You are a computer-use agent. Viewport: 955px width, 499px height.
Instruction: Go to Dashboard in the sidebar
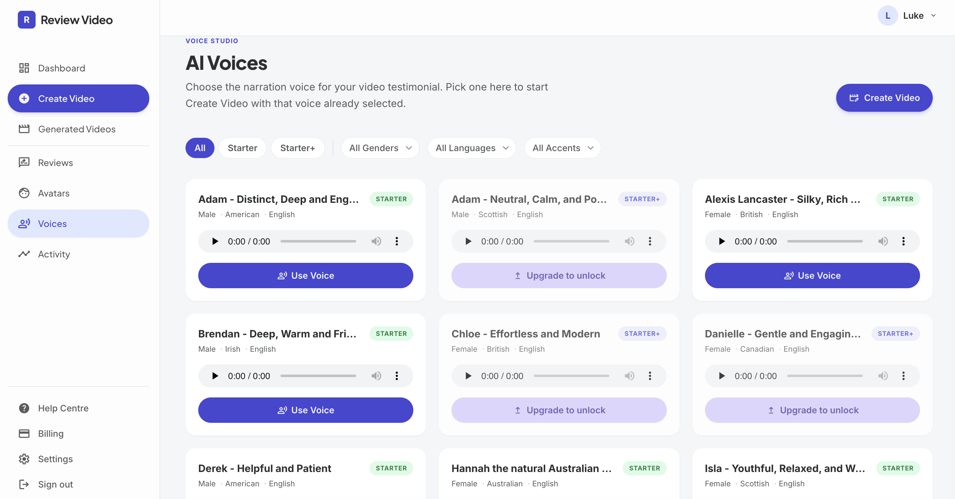click(78, 68)
